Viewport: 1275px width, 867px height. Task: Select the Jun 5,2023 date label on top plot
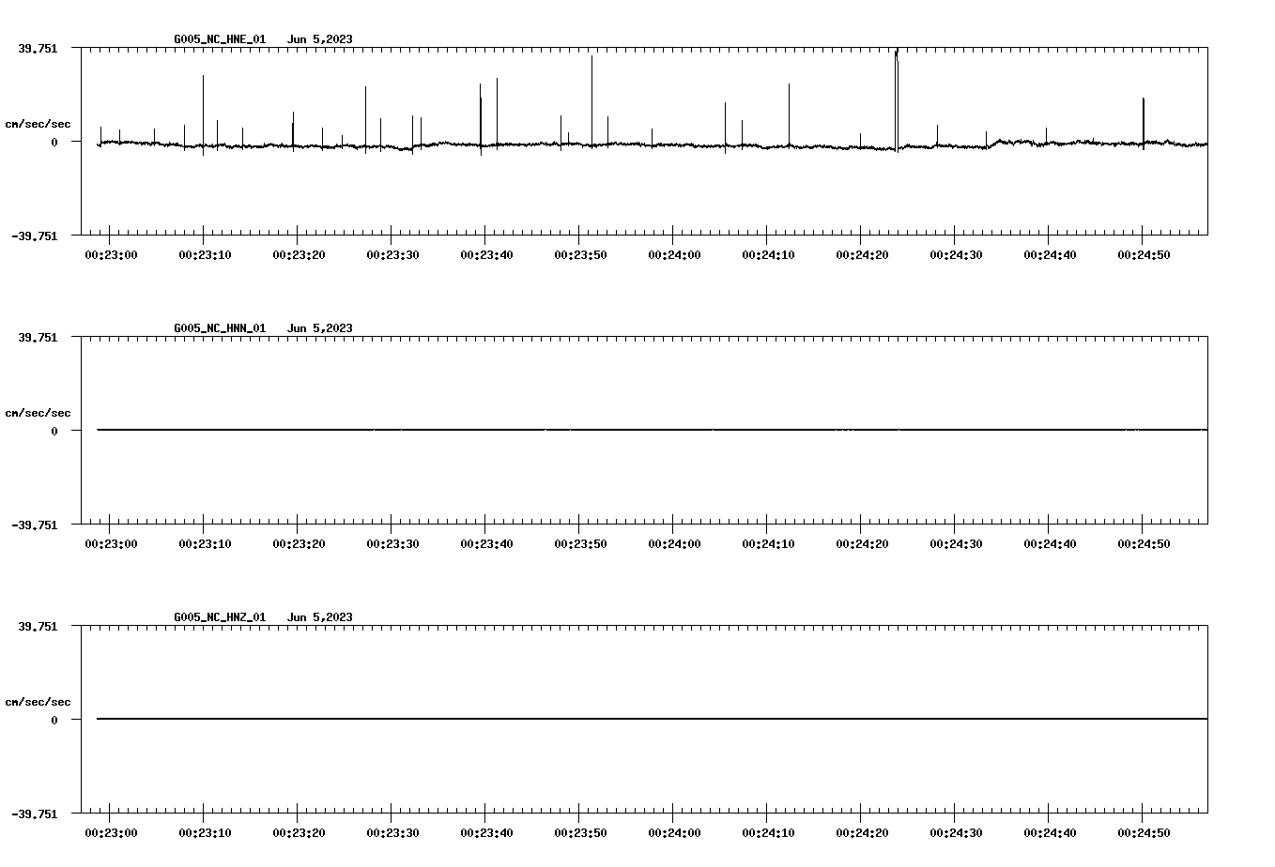click(321, 39)
